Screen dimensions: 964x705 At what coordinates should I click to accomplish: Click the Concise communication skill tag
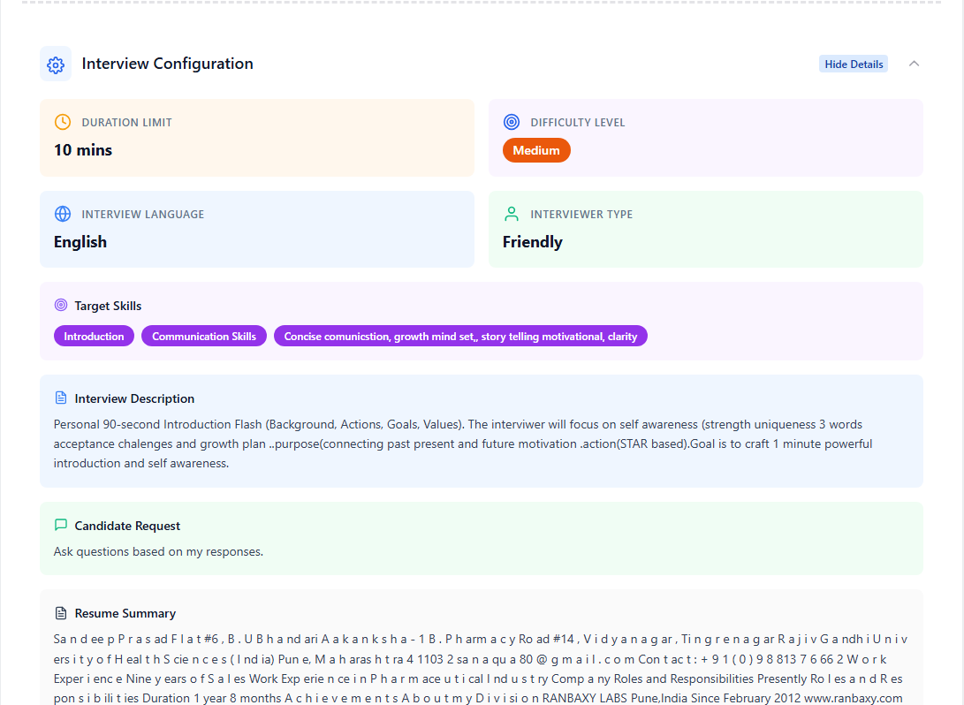pos(460,337)
